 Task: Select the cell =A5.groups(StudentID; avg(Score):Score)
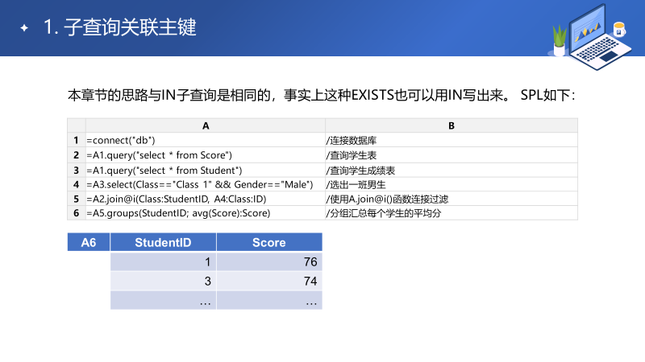tap(206, 213)
